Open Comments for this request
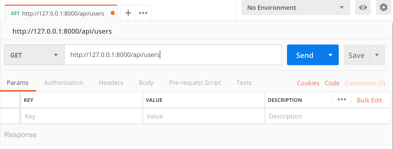 (x=365, y=83)
